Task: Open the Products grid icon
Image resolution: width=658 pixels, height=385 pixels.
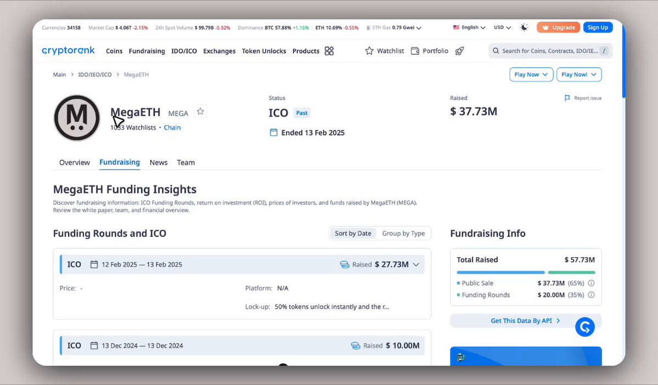Action: (329, 51)
